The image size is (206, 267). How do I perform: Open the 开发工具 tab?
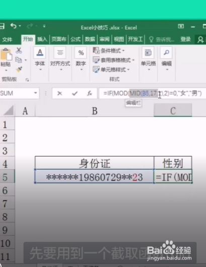[135, 39]
